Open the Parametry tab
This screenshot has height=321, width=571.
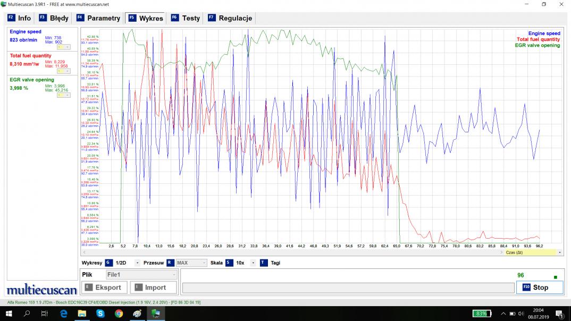[98, 18]
